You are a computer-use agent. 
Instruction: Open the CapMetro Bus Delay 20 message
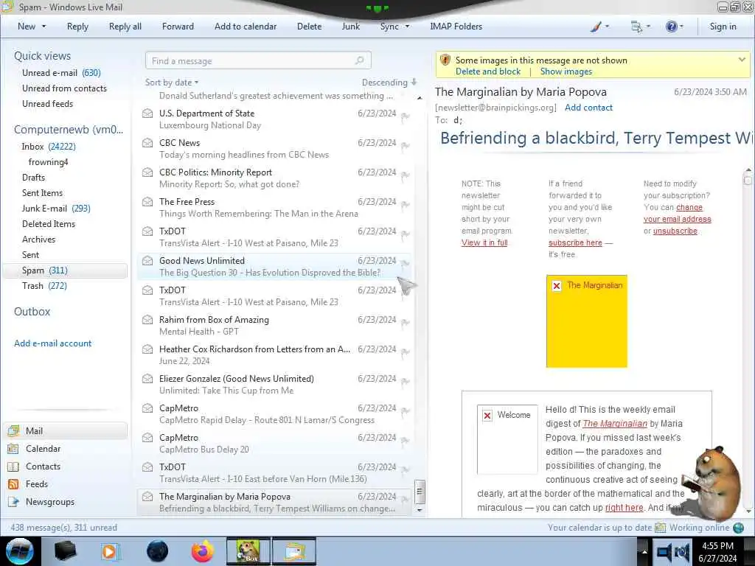(x=274, y=443)
